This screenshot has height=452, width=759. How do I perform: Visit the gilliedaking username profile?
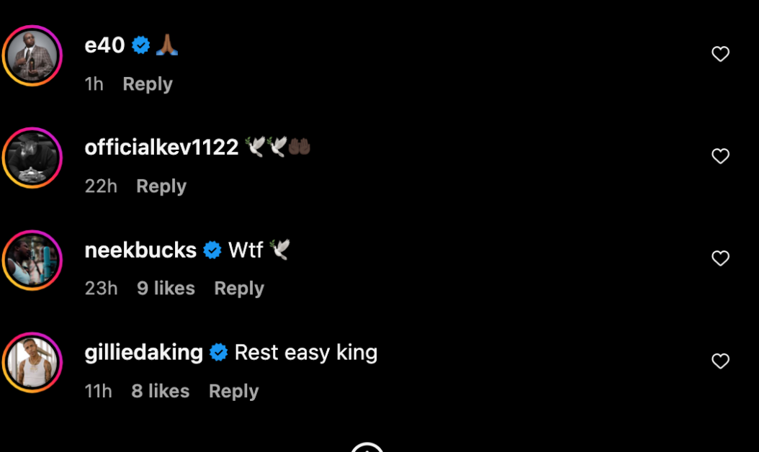tap(144, 353)
